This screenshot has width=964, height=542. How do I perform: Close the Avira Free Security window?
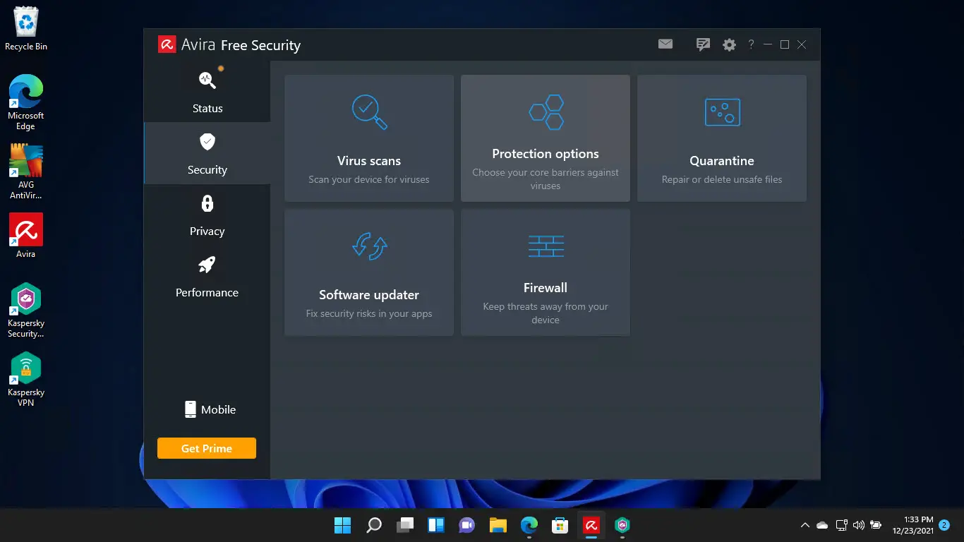(x=802, y=44)
